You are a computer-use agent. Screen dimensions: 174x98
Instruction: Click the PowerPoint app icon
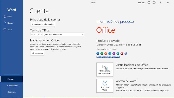[106, 53]
